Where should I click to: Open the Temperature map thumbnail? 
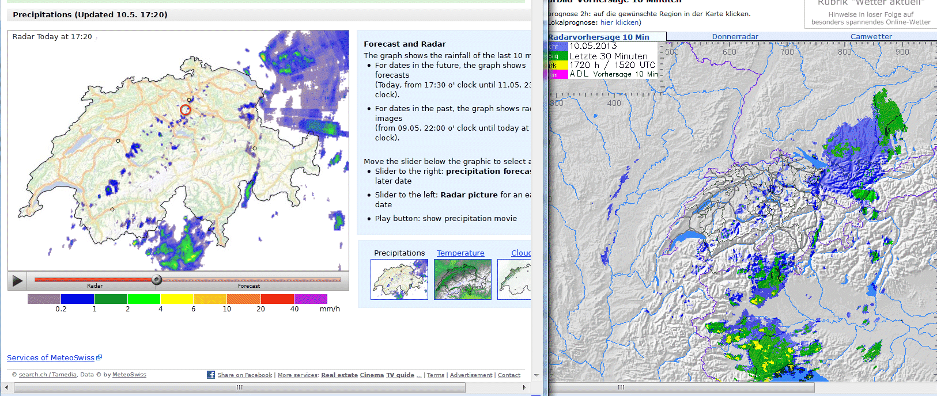tap(462, 279)
